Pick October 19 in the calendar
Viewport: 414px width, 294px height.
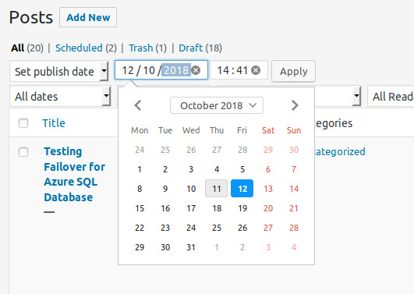click(242, 208)
